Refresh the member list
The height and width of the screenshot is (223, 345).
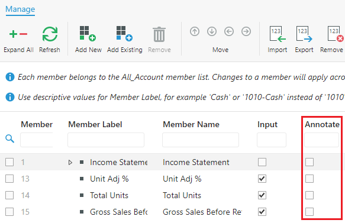pyautogui.click(x=50, y=34)
